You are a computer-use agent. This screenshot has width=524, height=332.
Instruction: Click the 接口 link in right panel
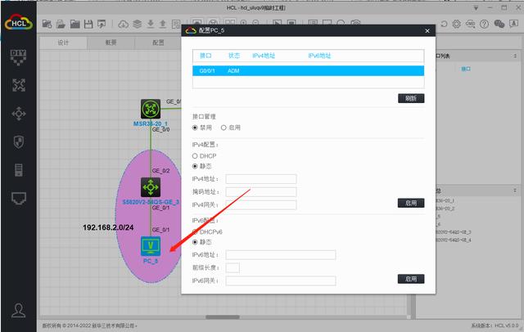[466, 69]
